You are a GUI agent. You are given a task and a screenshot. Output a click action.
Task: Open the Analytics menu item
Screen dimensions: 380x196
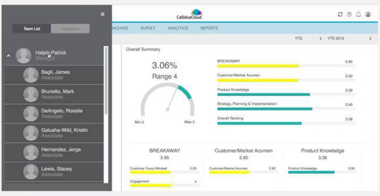(x=178, y=28)
